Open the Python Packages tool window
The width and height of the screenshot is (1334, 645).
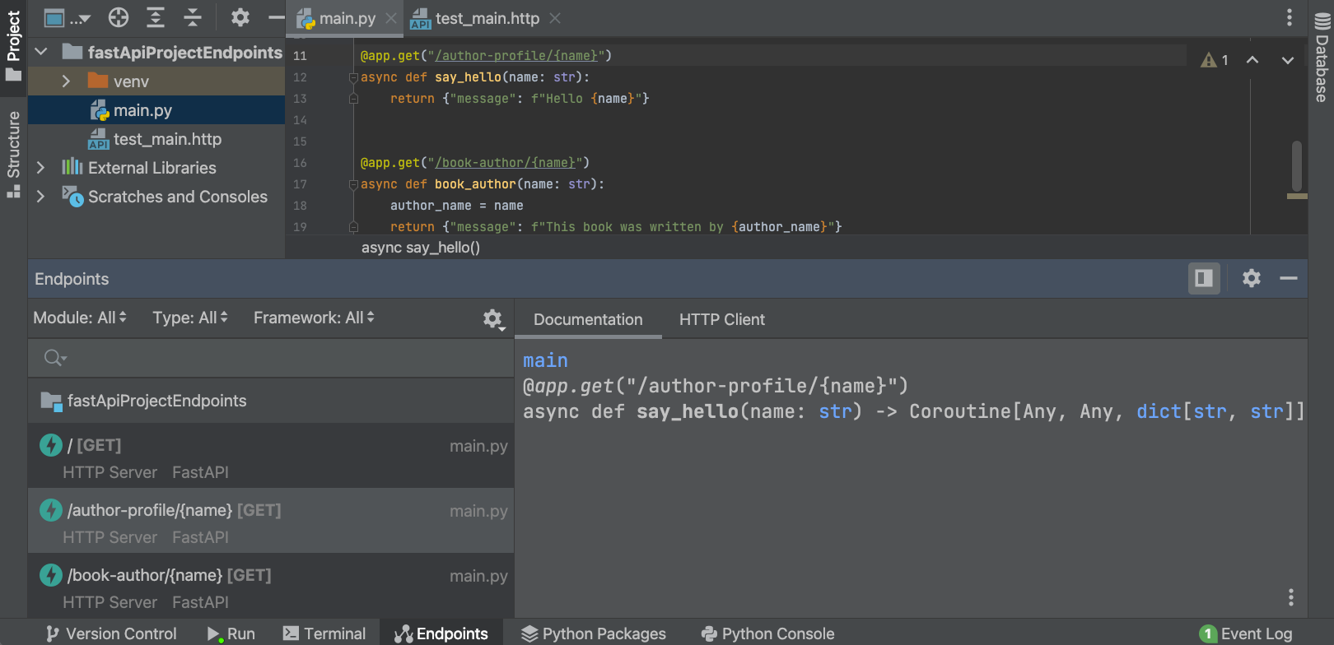[594, 633]
